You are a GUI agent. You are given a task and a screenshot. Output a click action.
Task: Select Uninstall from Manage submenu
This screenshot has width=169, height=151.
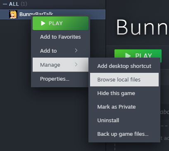[x=124, y=120]
